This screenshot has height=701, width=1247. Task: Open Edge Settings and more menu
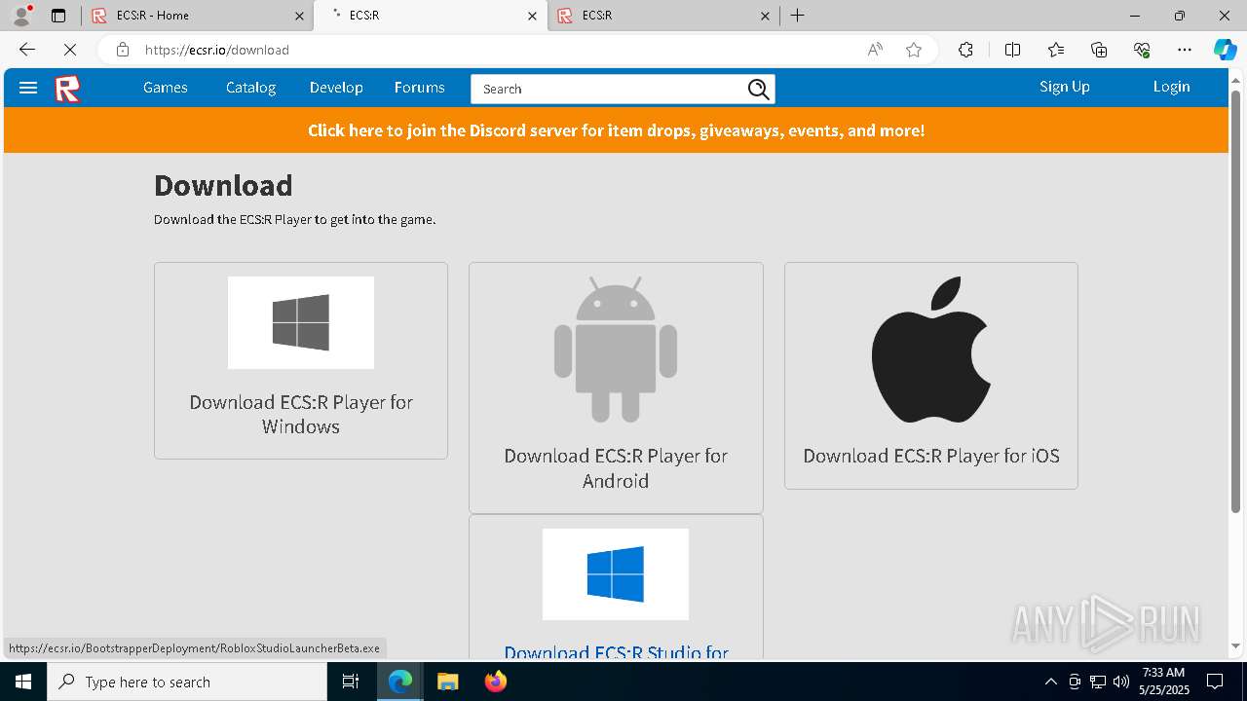pyautogui.click(x=1185, y=50)
